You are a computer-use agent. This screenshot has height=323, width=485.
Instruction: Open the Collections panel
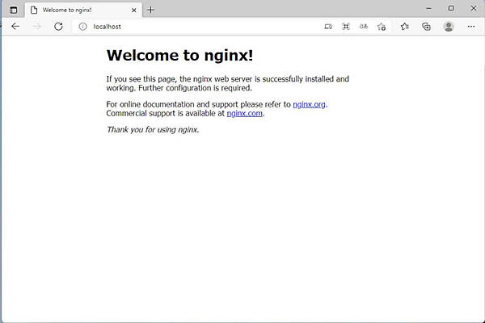(426, 27)
